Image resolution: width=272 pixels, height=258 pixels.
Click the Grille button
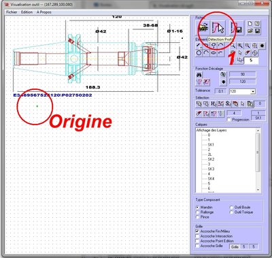click(x=235, y=246)
